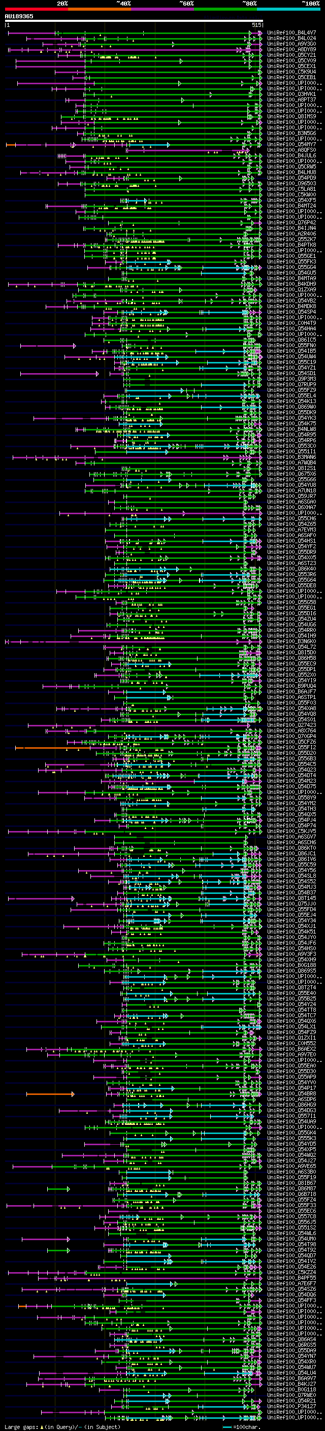Select hit UniRef100_Q8IMS9

(291, 117)
